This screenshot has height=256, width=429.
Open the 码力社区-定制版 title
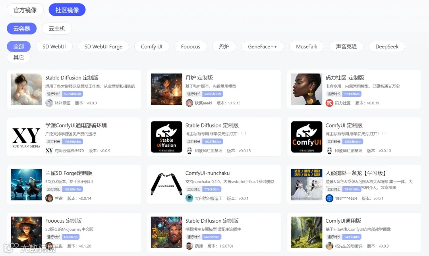(x=345, y=78)
